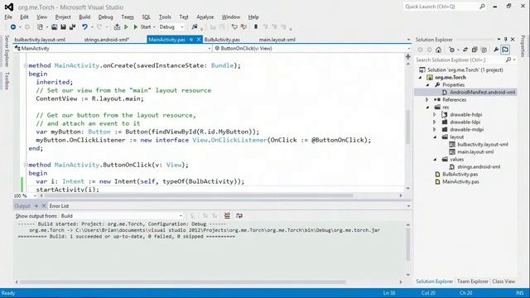Click the Home icon in Solution Explorer
Image resolution: width=530 pixels, height=298 pixels.
(x=438, y=50)
